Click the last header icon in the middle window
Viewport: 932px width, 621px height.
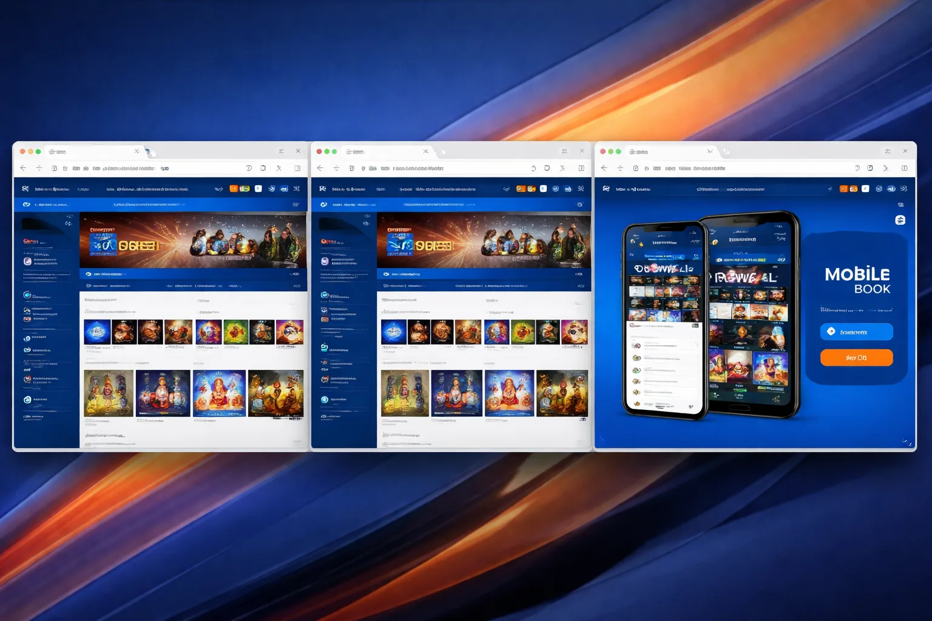pyautogui.click(x=581, y=189)
